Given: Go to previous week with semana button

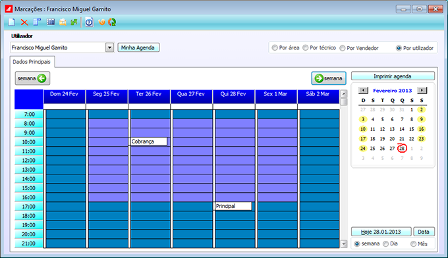Looking at the screenshot, I should click(x=32, y=78).
